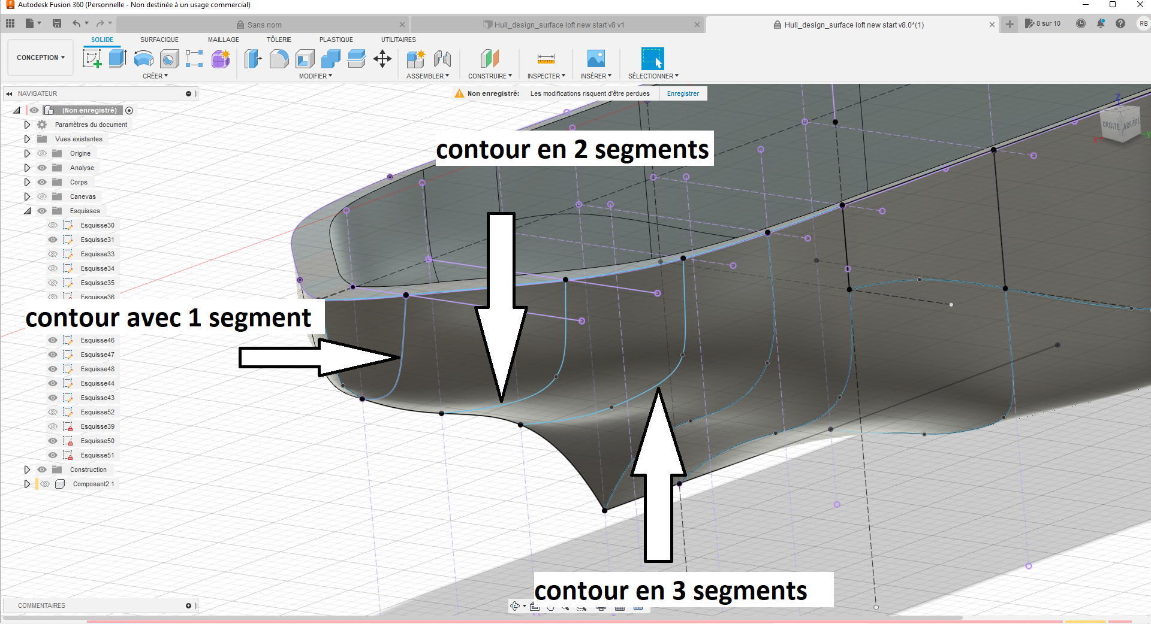Screen dimensions: 1151x624
Task: Click the Shell tool icon
Action: 305,59
